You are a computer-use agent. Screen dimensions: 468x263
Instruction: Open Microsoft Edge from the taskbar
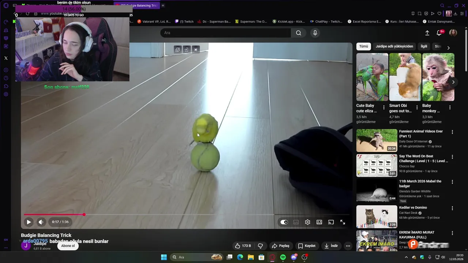pyautogui.click(x=240, y=257)
